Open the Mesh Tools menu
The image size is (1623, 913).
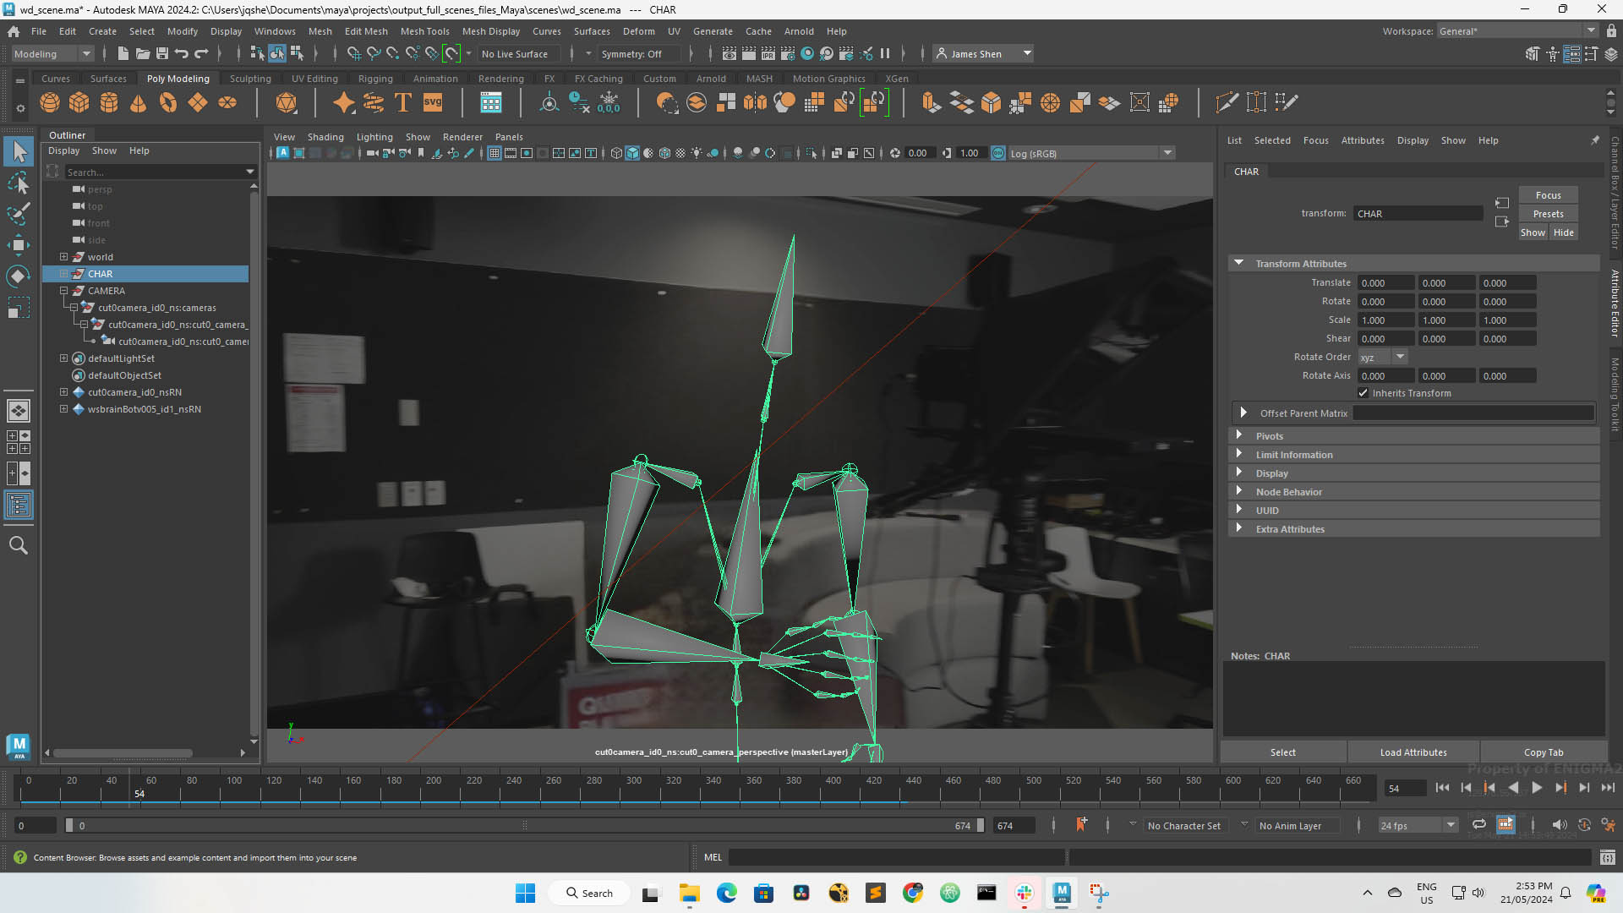425,31
